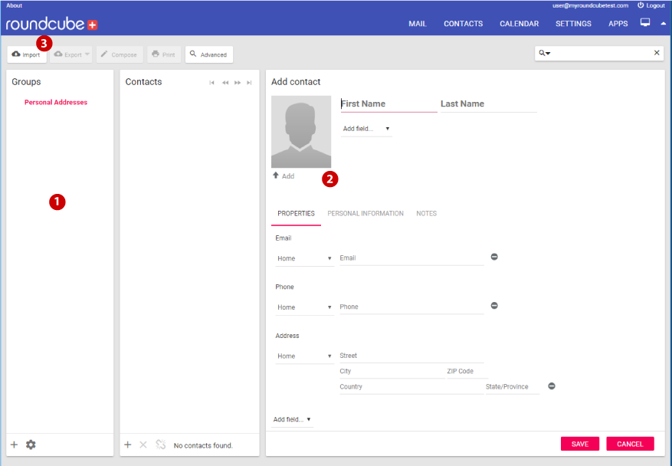Viewport: 672px width, 466px height.
Task: Click the Last Name field
Action: [489, 103]
